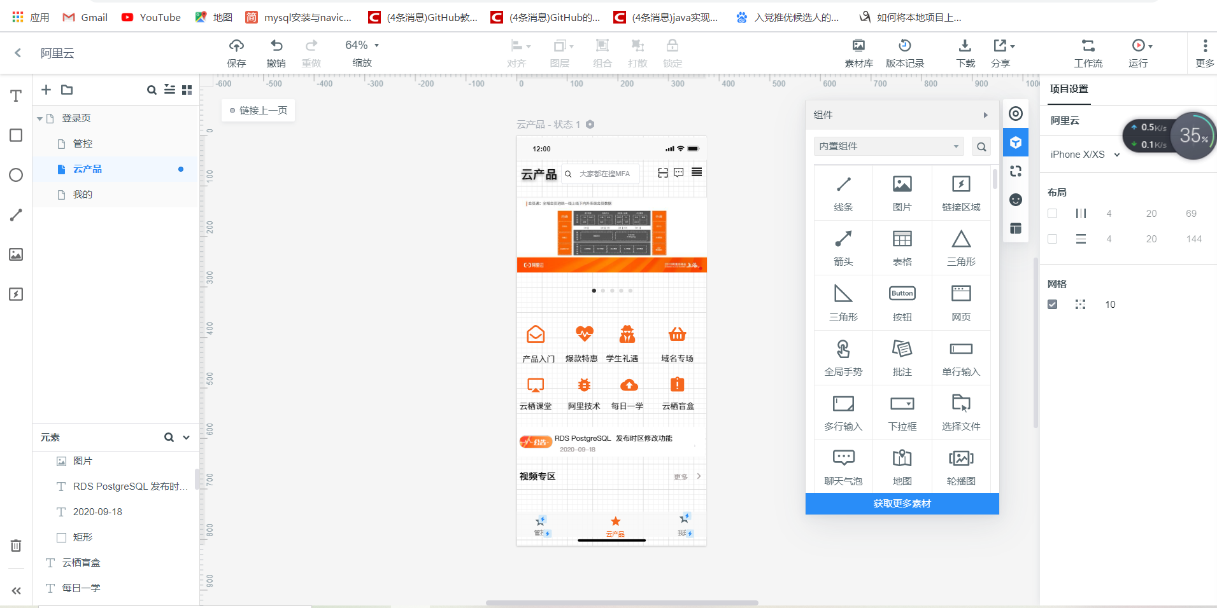This screenshot has width=1217, height=608.
Task: Click the 云产品 state settings gear
Action: click(x=590, y=125)
